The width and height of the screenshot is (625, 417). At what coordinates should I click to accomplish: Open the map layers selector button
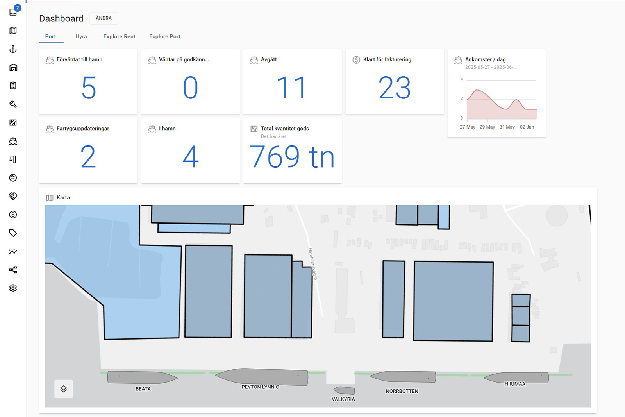pyautogui.click(x=64, y=389)
